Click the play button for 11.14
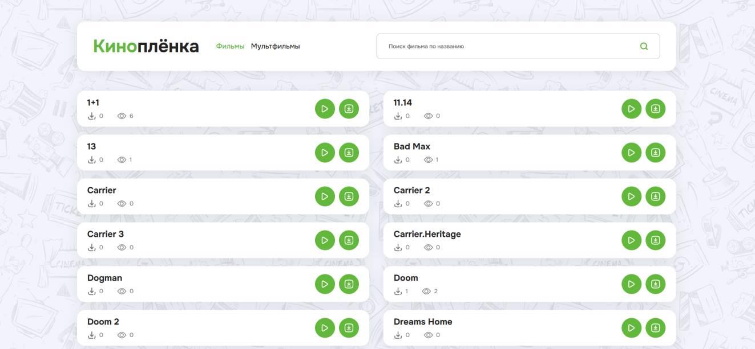The image size is (755, 349). coord(631,109)
